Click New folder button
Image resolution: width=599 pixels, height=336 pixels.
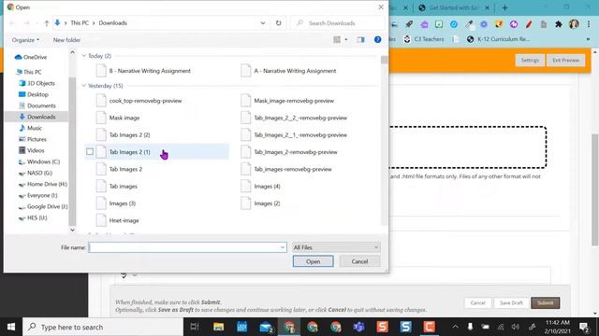click(66, 39)
